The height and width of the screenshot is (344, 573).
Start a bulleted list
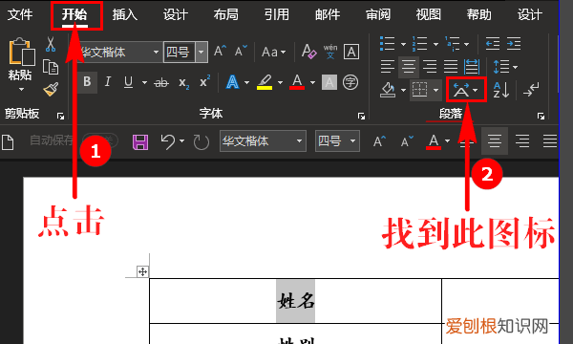tap(387, 44)
